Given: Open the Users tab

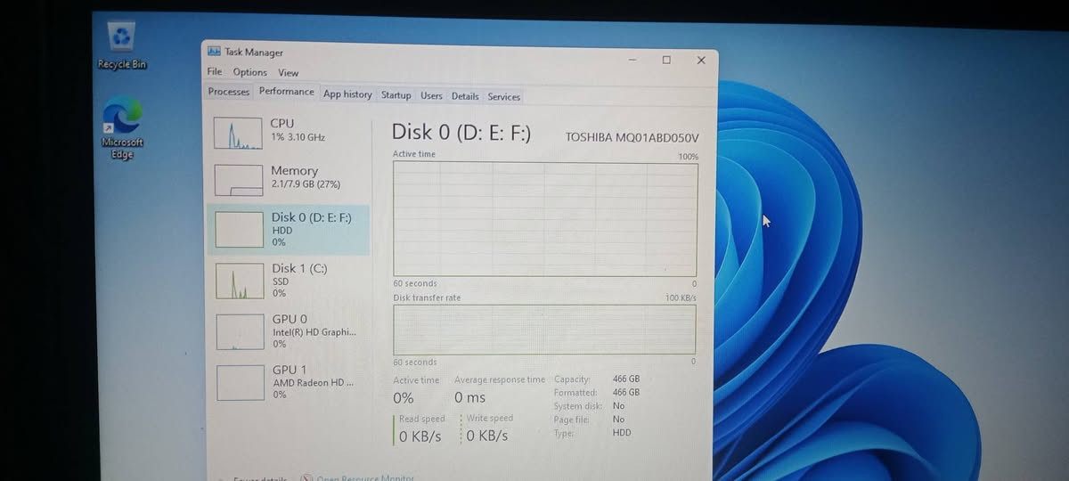Looking at the screenshot, I should [x=431, y=95].
